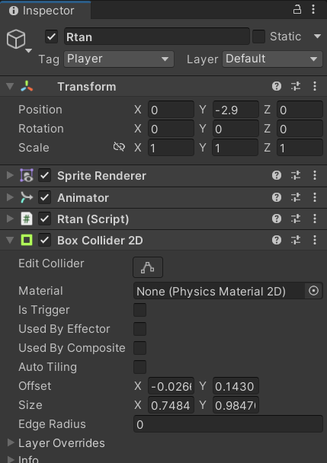Open Sprite Renderer more options menu

click(x=315, y=175)
